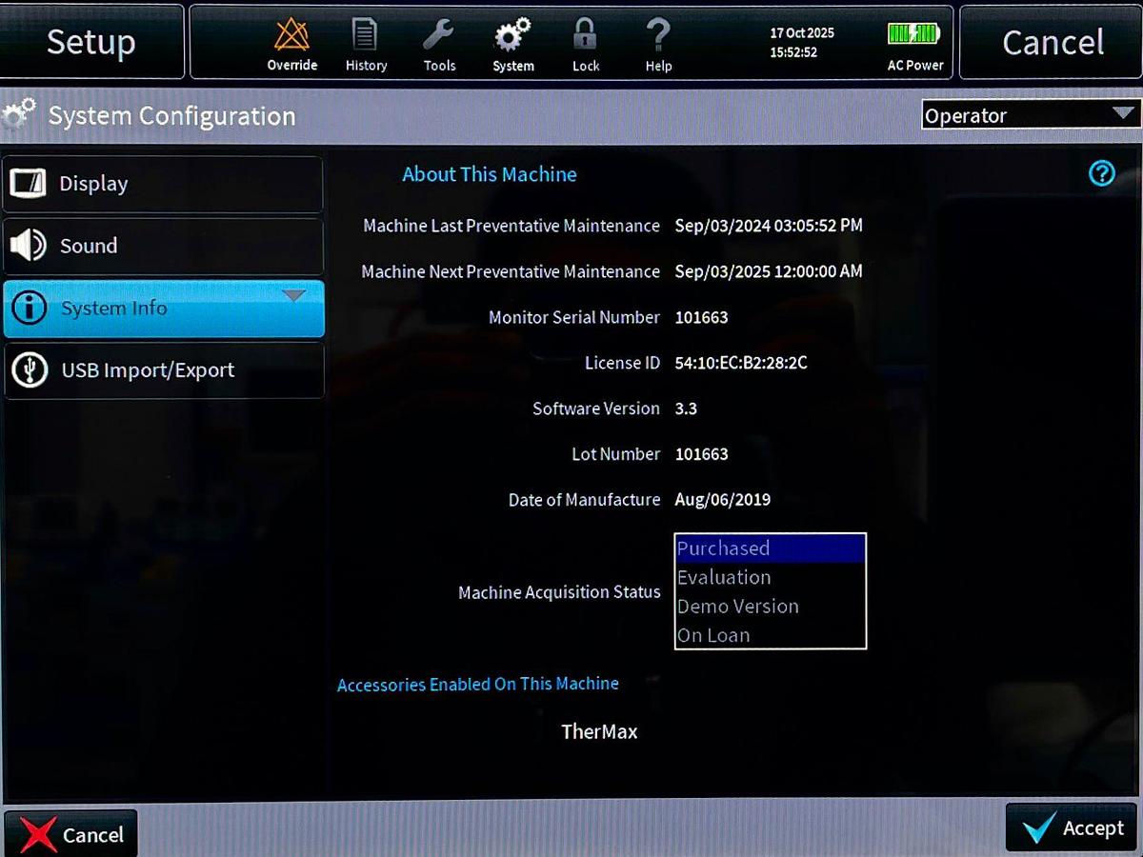1143x857 pixels.
Task: Open the Sound settings tab
Action: tap(163, 246)
